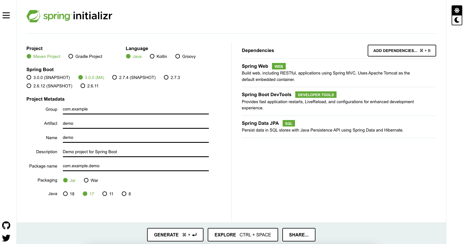The image size is (469, 244).
Task: Open the Share dialog
Action: [299, 235]
